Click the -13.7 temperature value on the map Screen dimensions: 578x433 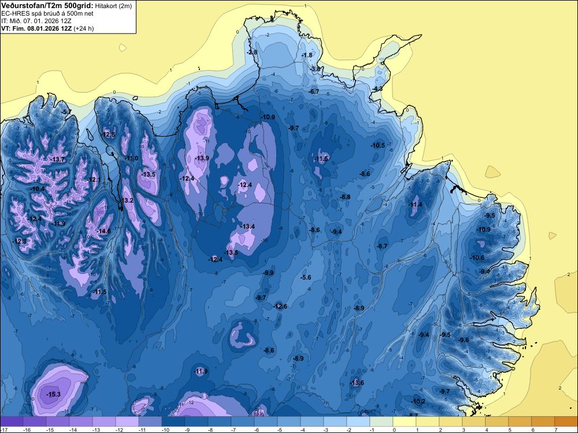click(57, 159)
